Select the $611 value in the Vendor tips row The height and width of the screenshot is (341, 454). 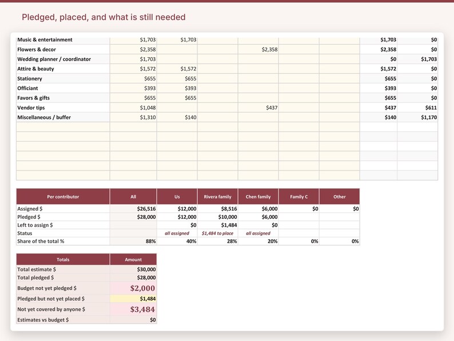tap(431, 108)
